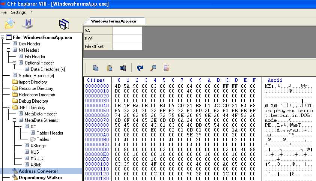Screen dimensions: 316x181
Task: Open the MetaData Header node
Action: pos(41,114)
